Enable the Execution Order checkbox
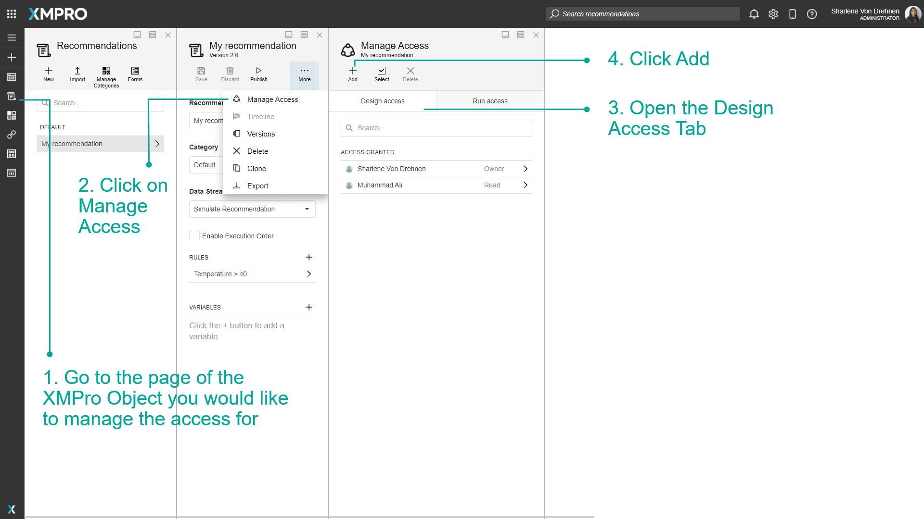 point(194,235)
